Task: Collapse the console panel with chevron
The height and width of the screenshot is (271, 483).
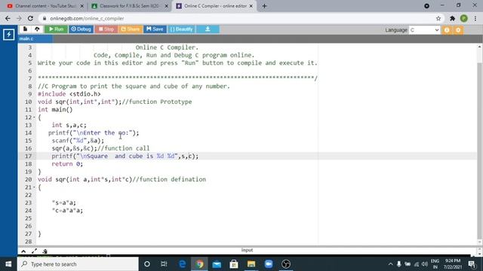Action: tap(23, 251)
